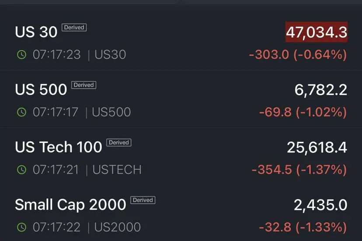Click the -69.8 (-1.02%) change value
This screenshot has height=241, width=362.
pos(303,112)
